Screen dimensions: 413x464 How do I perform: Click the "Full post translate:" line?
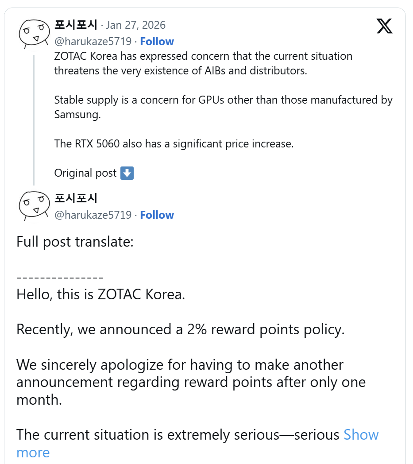(x=75, y=242)
